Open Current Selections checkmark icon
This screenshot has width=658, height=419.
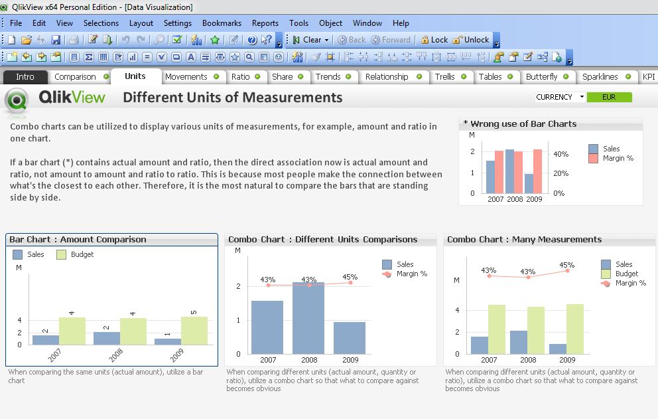(x=177, y=40)
